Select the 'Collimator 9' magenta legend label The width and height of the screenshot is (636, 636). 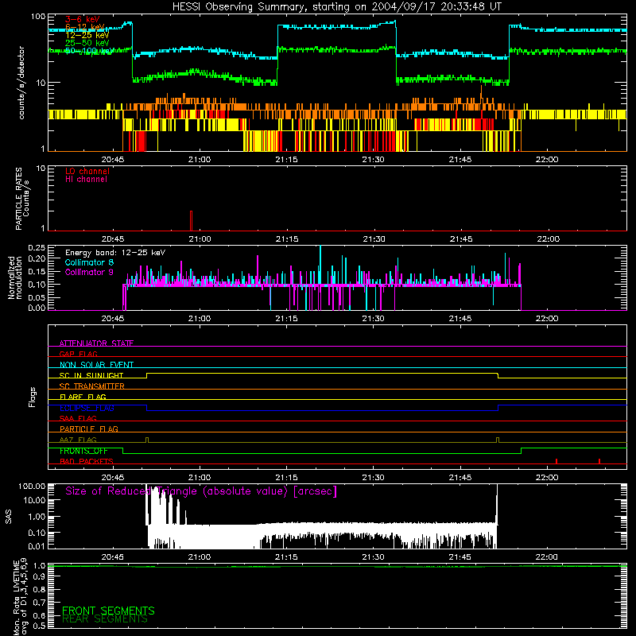pyautogui.click(x=89, y=272)
